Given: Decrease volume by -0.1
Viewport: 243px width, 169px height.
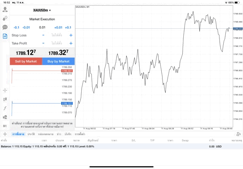Looking at the screenshot, I should coord(16,27).
